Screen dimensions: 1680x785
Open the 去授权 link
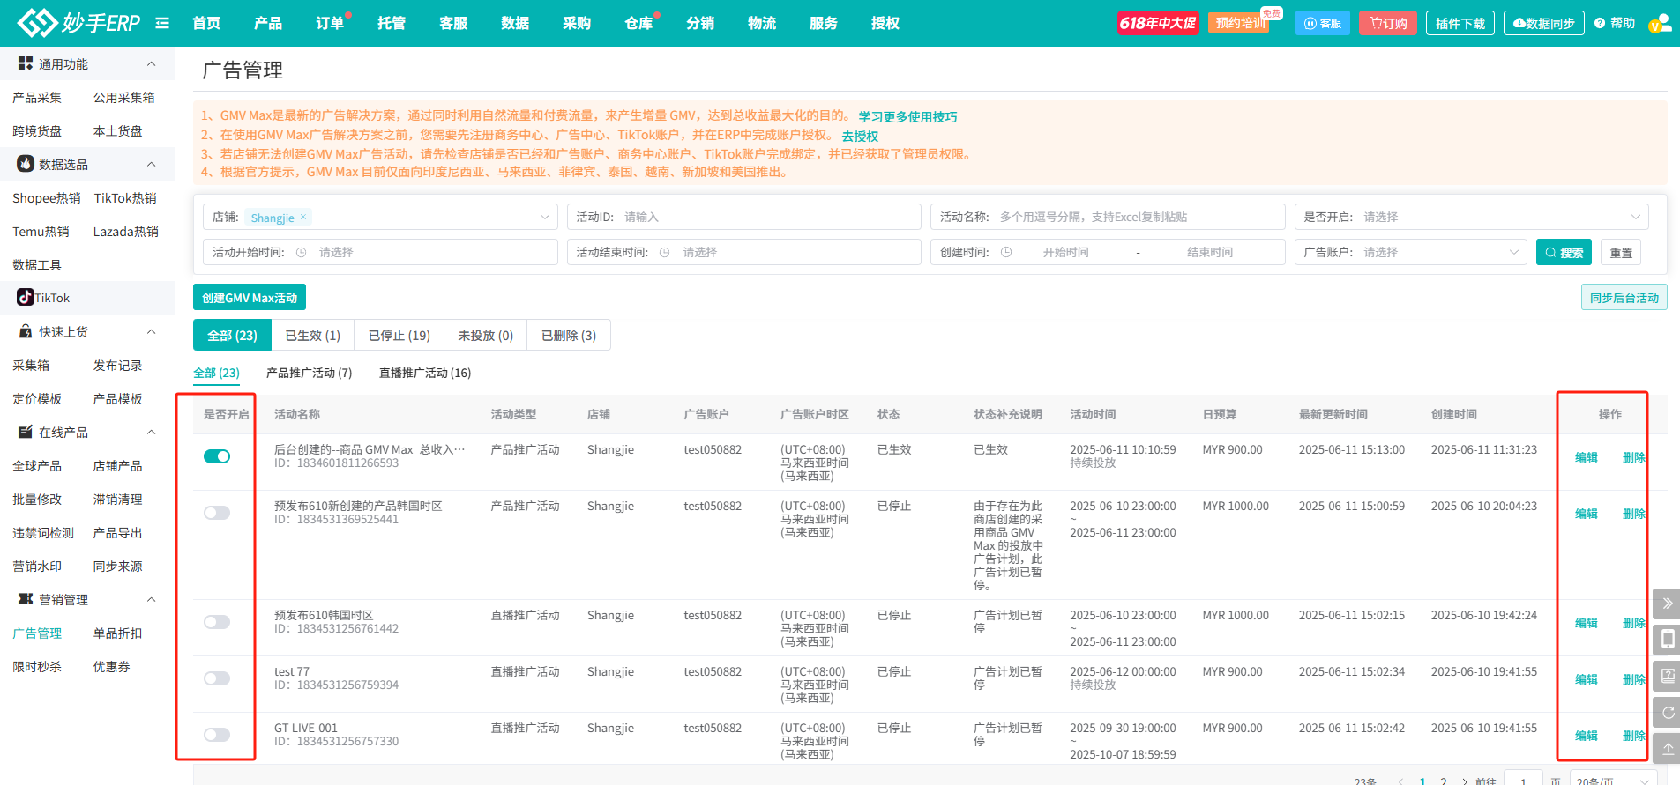click(x=860, y=136)
